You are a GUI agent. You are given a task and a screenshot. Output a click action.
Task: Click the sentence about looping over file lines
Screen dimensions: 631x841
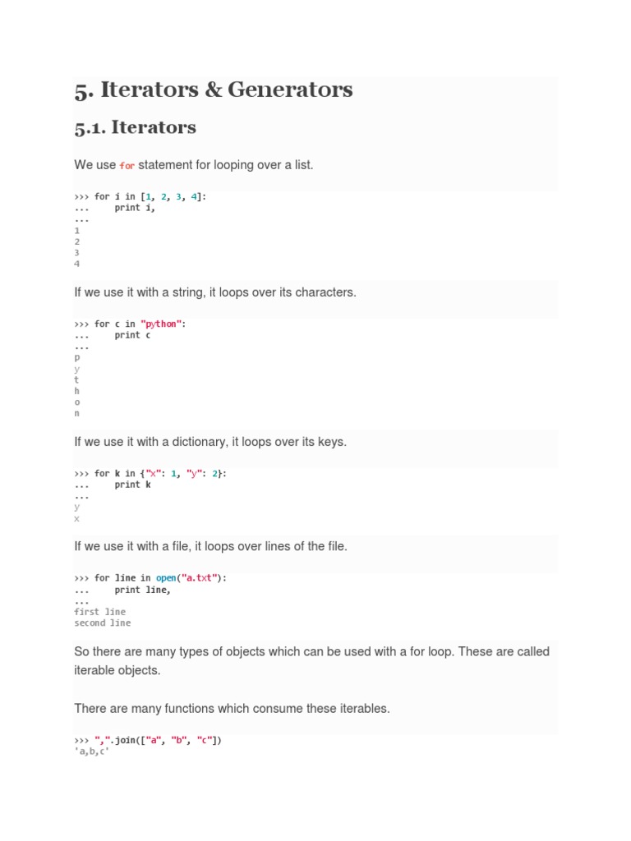click(x=210, y=546)
